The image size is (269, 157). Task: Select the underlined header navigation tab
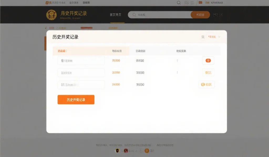[x=116, y=15]
